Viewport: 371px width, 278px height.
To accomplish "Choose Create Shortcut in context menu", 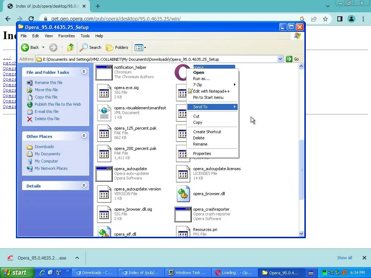I will coord(212,132).
